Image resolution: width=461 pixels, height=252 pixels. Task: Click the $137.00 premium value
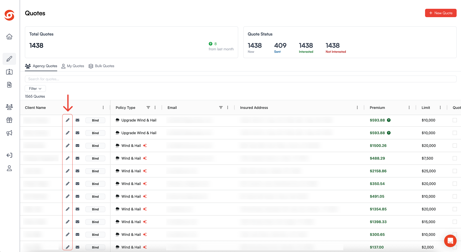click(377, 247)
